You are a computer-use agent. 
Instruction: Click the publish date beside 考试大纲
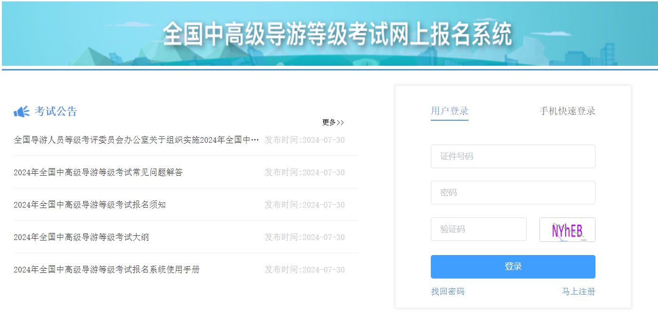pyautogui.click(x=304, y=237)
